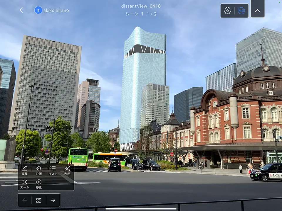Select the 編集 (edit) pencil tool

(25, 171)
